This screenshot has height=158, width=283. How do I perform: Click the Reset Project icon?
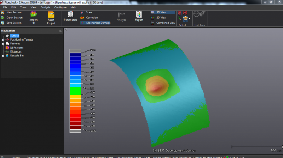(x=51, y=15)
